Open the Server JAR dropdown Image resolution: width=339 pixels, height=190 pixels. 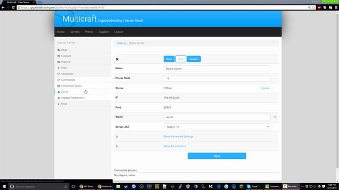point(217,127)
